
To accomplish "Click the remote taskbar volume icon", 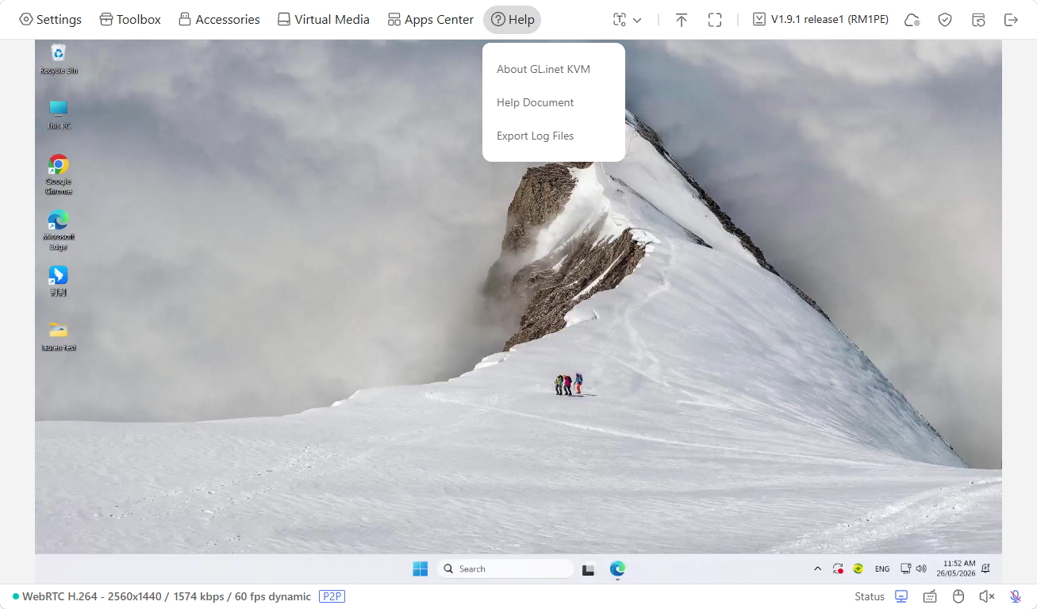I will pyautogui.click(x=921, y=569).
